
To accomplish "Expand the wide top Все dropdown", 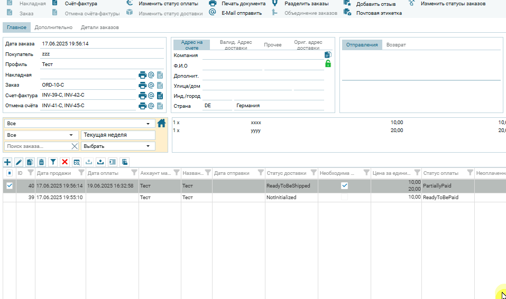I will 78,124.
